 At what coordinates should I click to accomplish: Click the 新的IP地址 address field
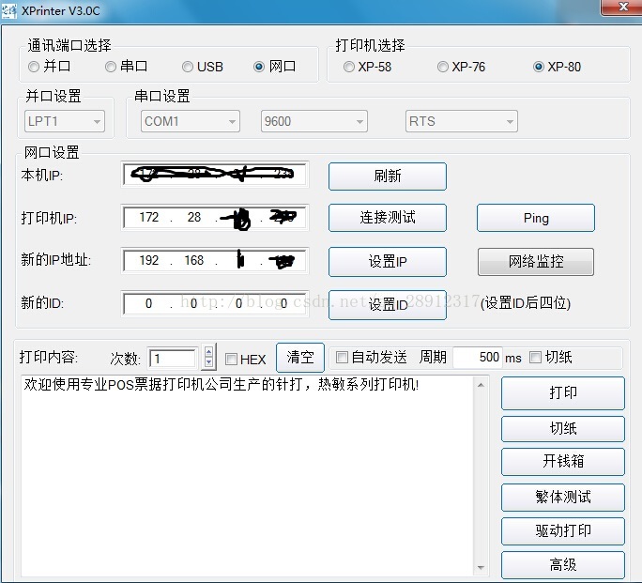215,260
